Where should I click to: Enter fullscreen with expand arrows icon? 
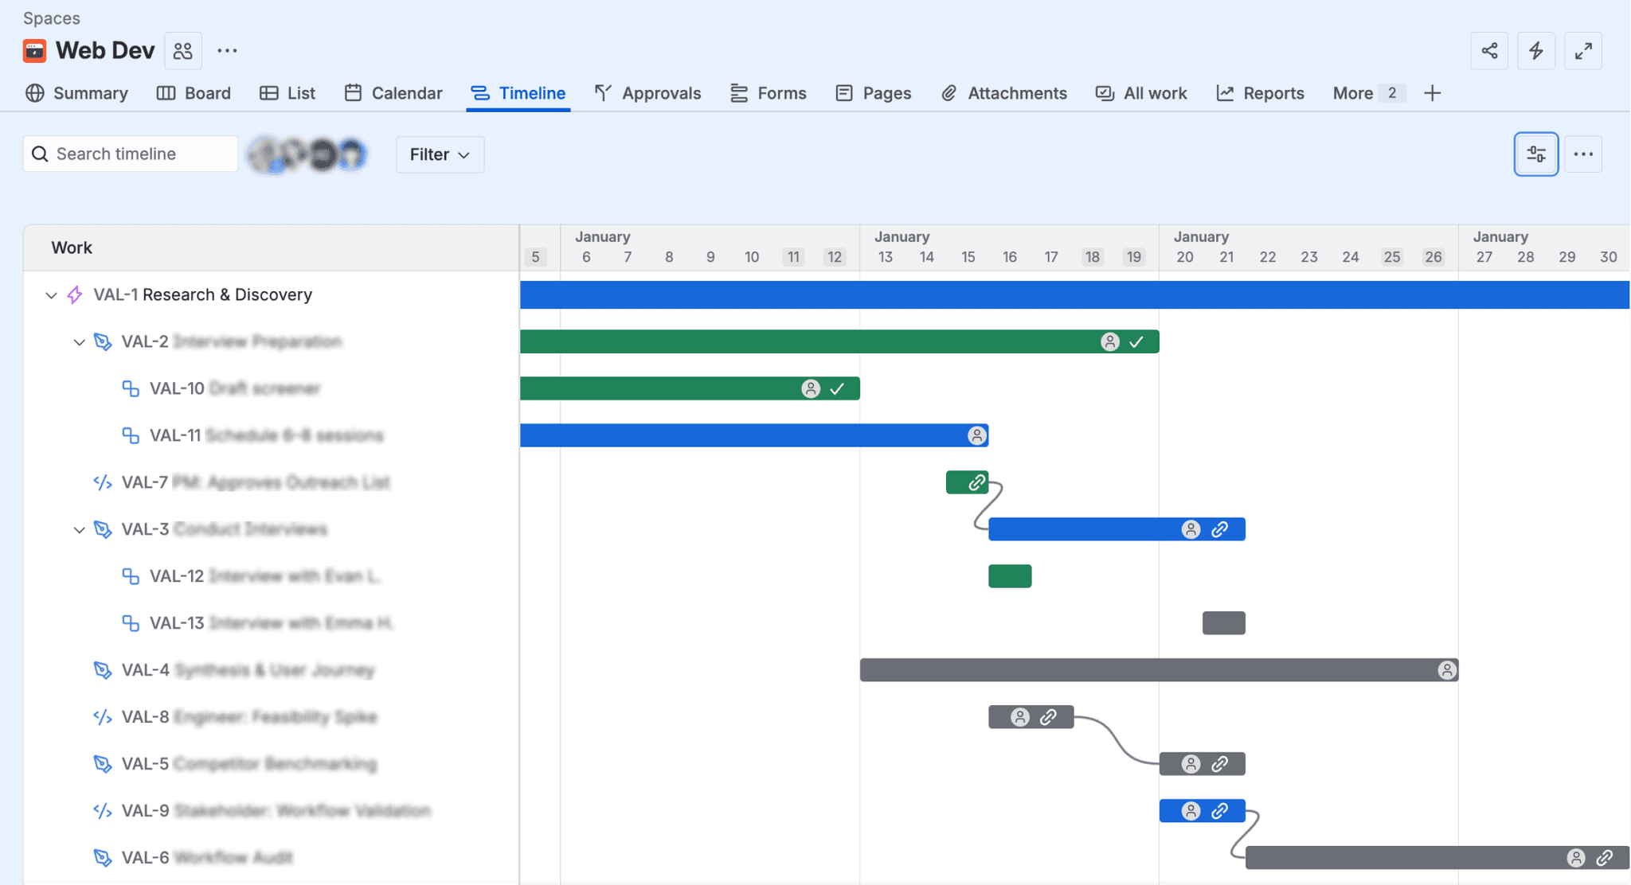point(1583,51)
